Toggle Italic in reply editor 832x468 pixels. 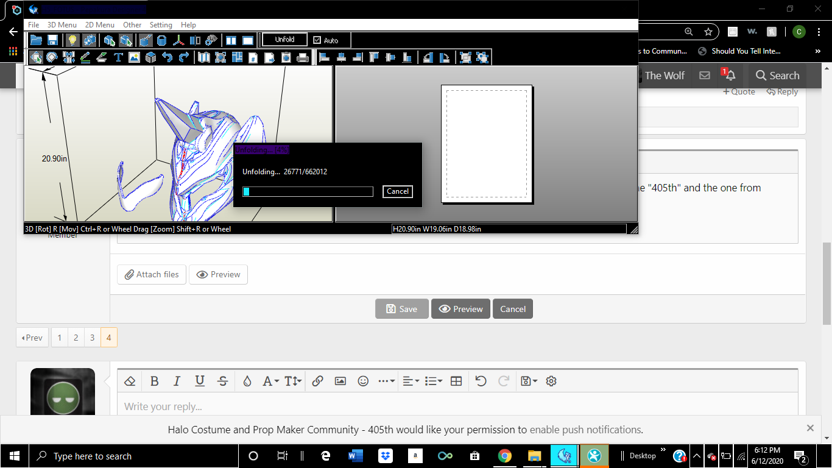(x=177, y=381)
